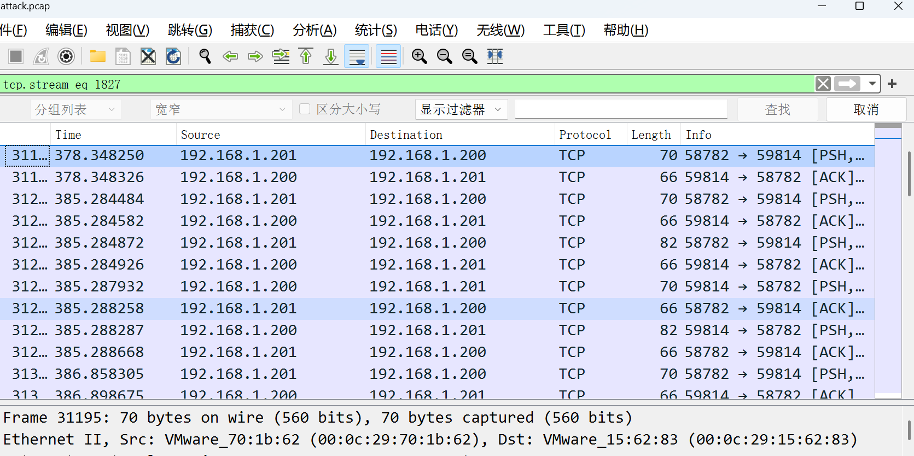Click the close capture file icon
Viewport: 914px width, 456px height.
point(148,56)
